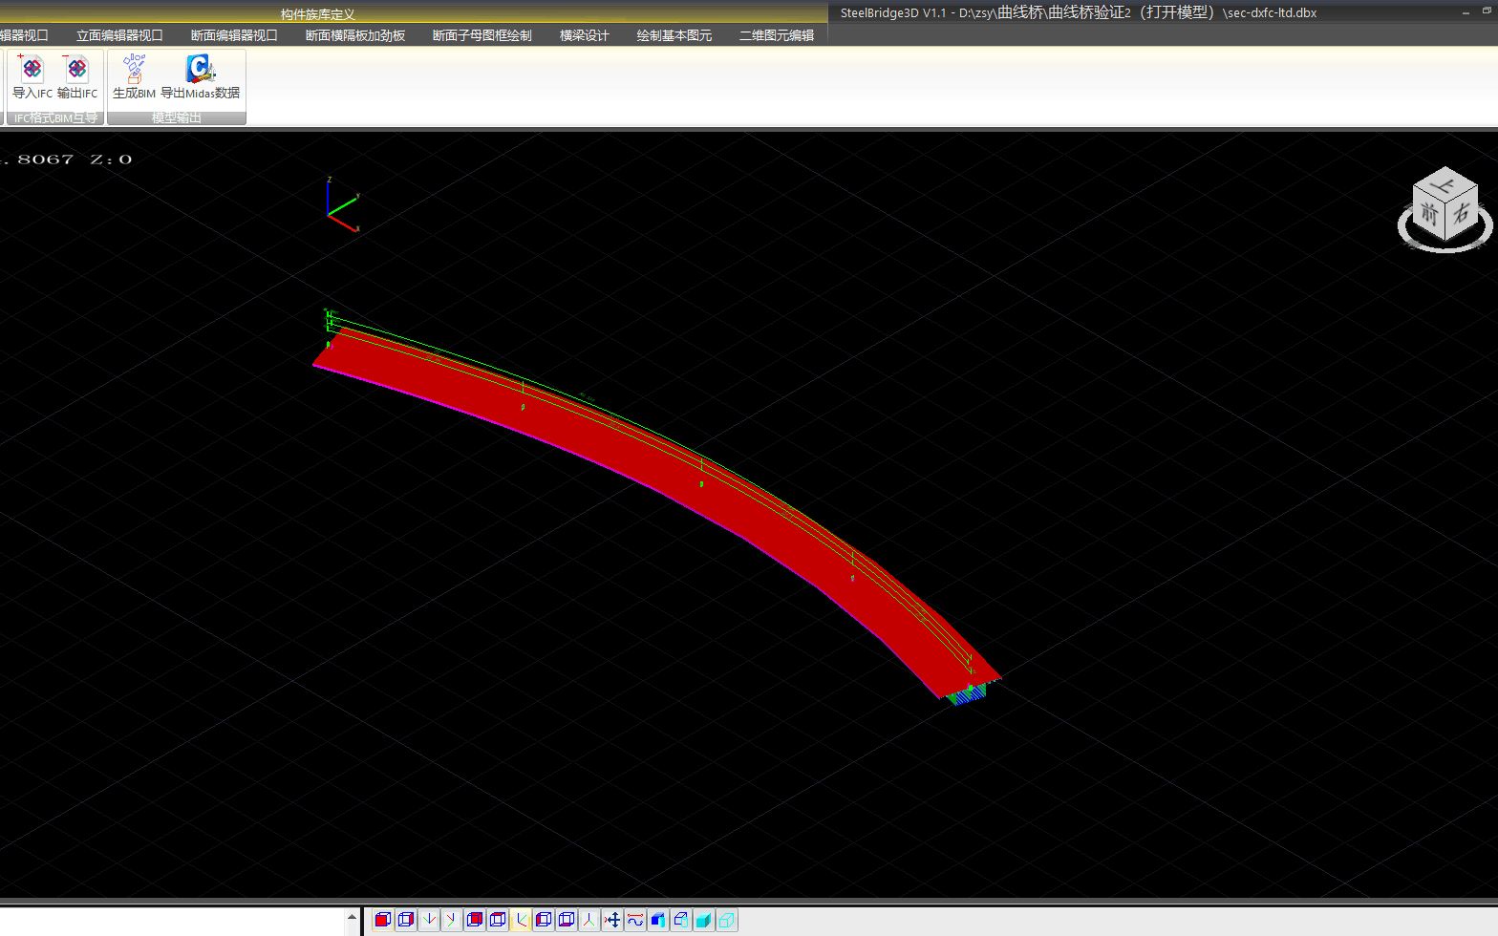Viewport: 1498px width, 936px height.
Task: Select the cube view with red right face
Action: pyautogui.click(x=406, y=920)
